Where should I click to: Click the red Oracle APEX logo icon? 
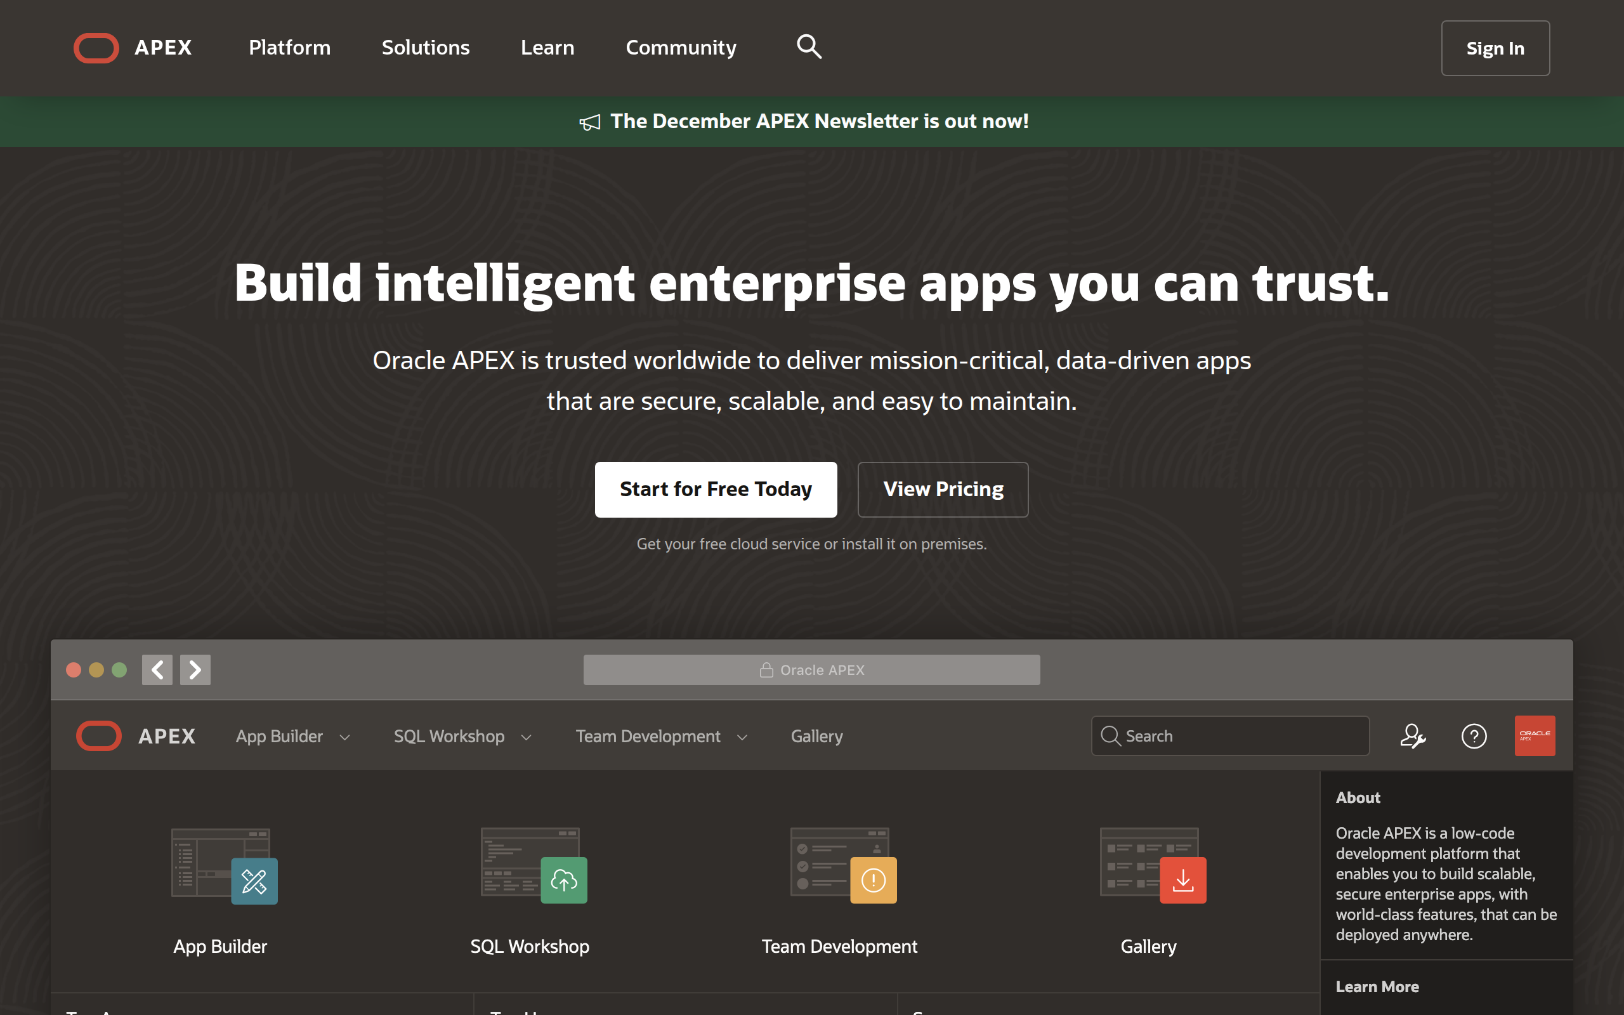(1535, 736)
